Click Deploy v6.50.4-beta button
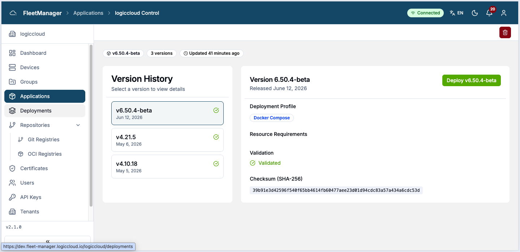Image resolution: width=520 pixels, height=252 pixels. point(472,80)
